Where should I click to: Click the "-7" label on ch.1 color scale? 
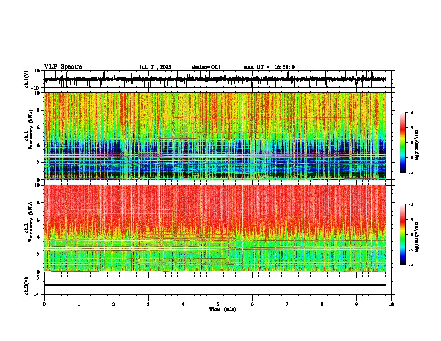point(410,173)
